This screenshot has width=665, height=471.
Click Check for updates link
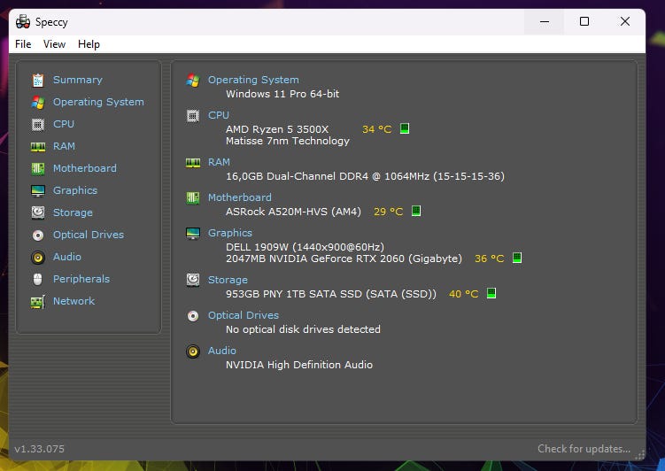point(584,449)
